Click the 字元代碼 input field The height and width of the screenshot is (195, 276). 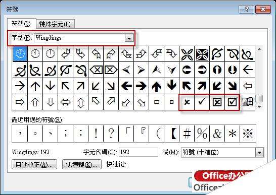tap(139, 152)
